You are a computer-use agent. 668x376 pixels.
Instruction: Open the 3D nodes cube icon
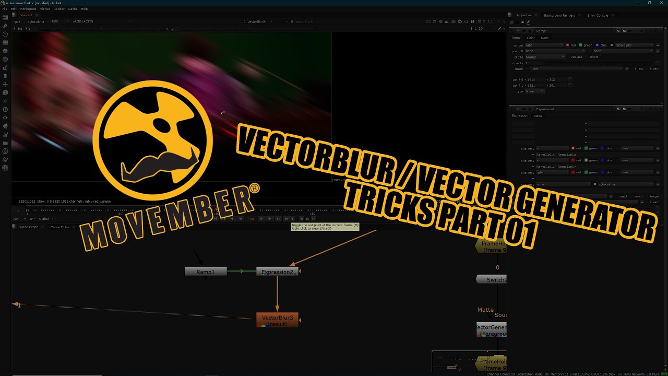5,92
